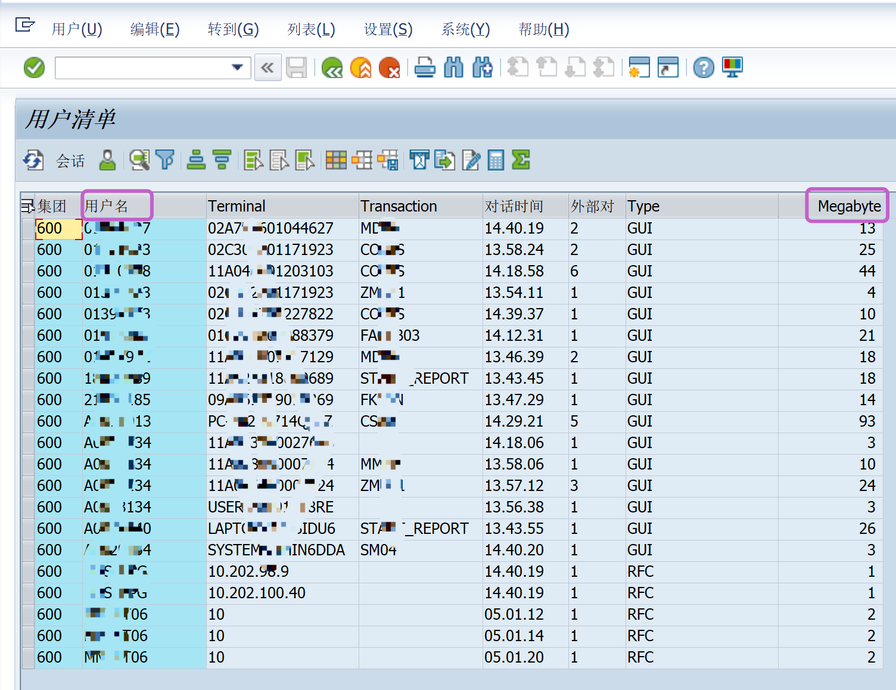Open the 设置(S) menu
This screenshot has height=690, width=896.
388,29
